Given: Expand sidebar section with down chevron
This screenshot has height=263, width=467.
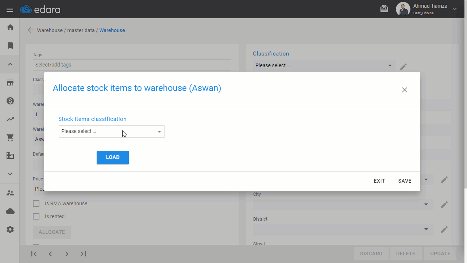Looking at the screenshot, I should (x=10, y=174).
